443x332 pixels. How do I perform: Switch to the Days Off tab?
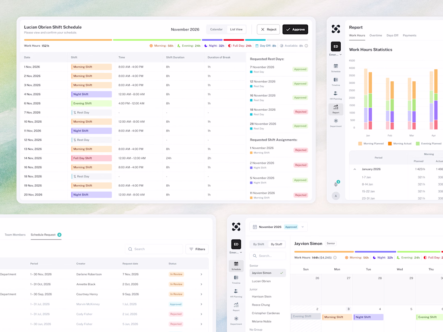click(x=392, y=35)
